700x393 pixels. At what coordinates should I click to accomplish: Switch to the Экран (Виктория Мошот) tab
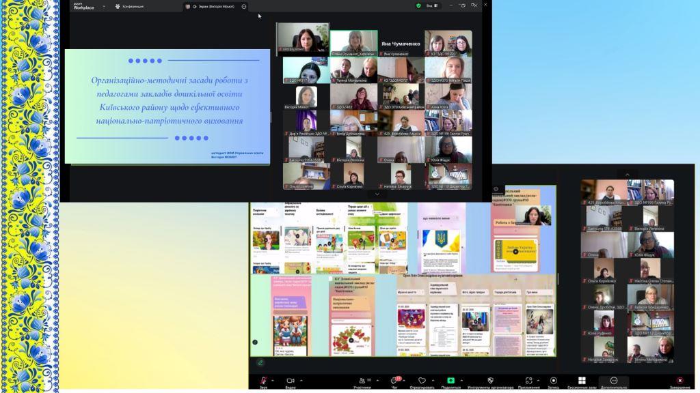tap(213, 6)
